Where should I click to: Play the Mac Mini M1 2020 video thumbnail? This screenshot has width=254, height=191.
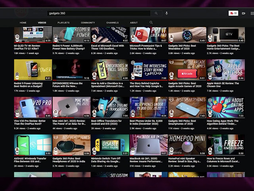tap(71, 107)
